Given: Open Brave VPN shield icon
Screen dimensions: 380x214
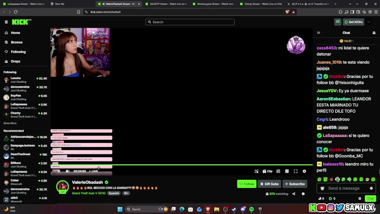Looking at the screenshot, I should tap(370, 12).
